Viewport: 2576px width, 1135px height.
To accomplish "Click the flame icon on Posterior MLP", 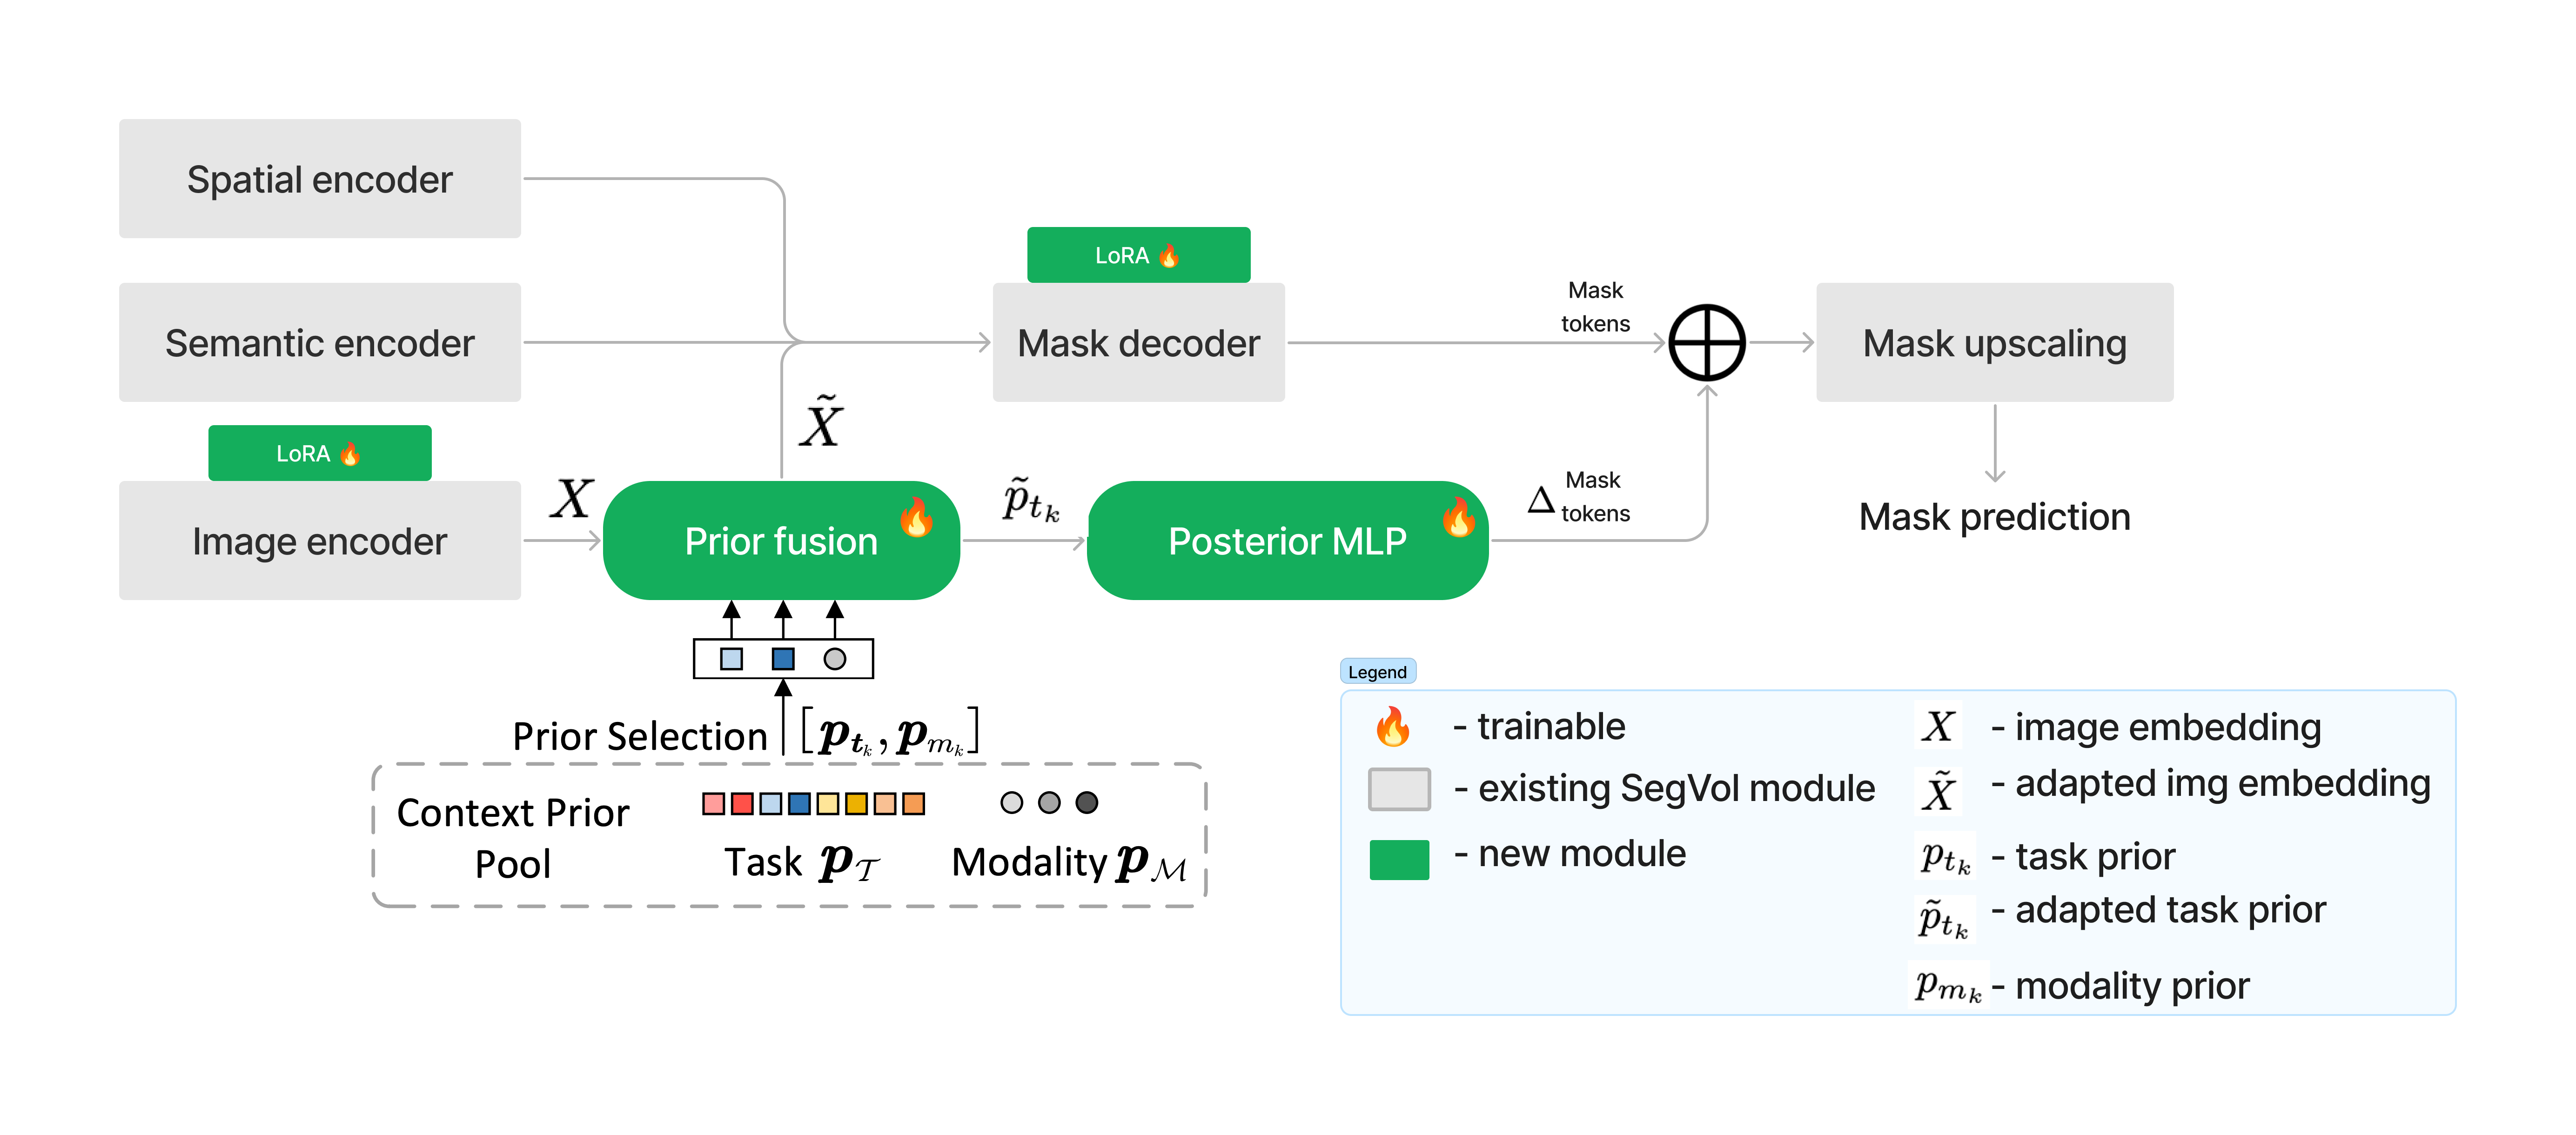I will click(1458, 518).
